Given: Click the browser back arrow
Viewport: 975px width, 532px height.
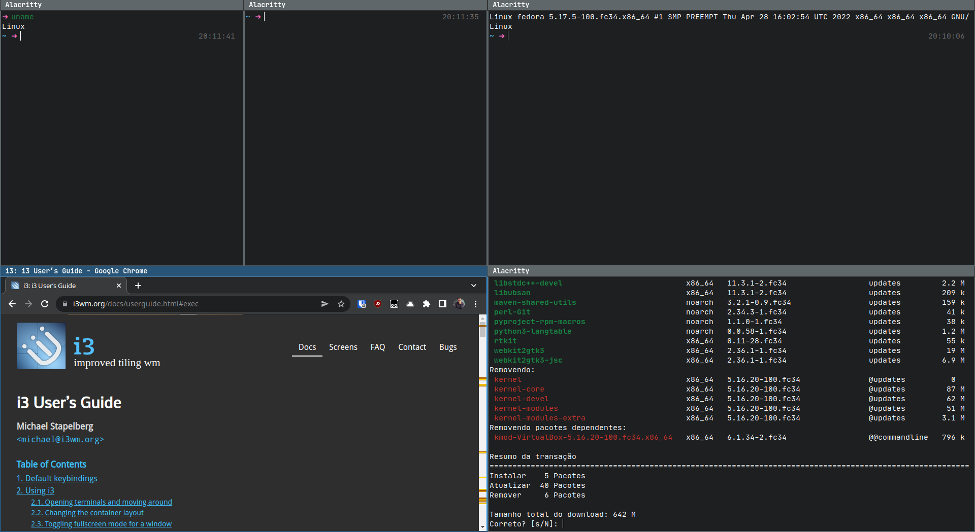Looking at the screenshot, I should (12, 304).
